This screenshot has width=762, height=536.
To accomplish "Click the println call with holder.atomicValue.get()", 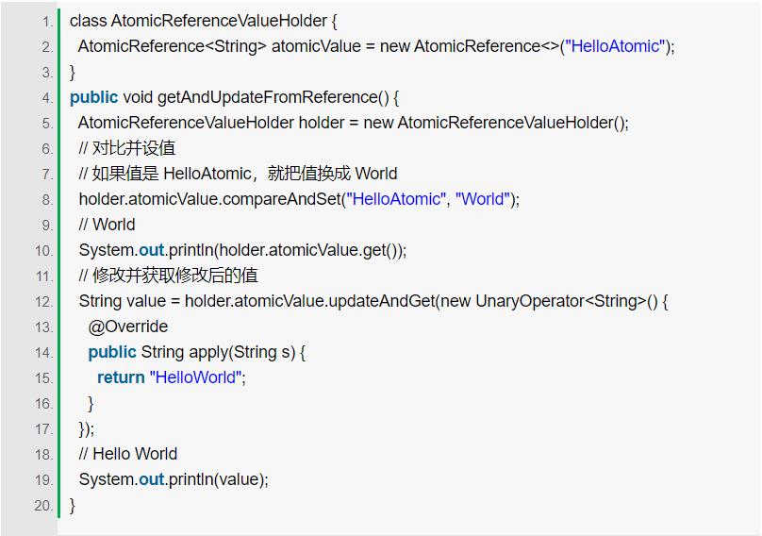I will click(242, 250).
